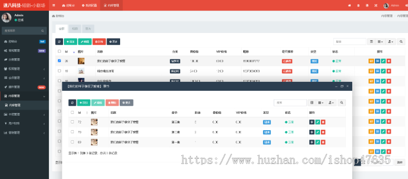Click the green edit pencil for episode 70
This screenshot has width=408, height=179.
(317, 132)
